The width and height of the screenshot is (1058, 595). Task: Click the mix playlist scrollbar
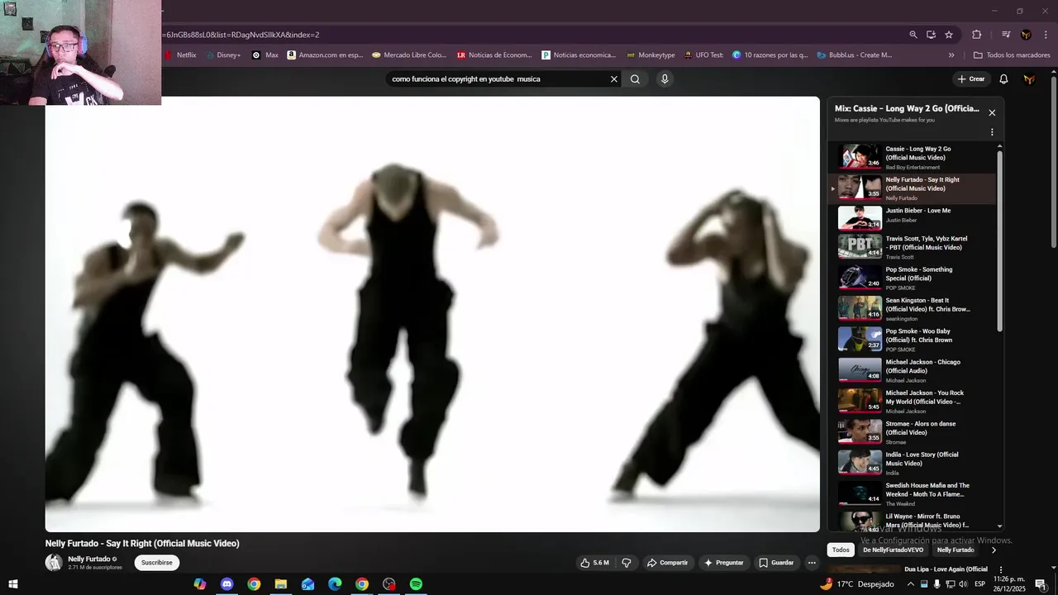[x=1000, y=241]
